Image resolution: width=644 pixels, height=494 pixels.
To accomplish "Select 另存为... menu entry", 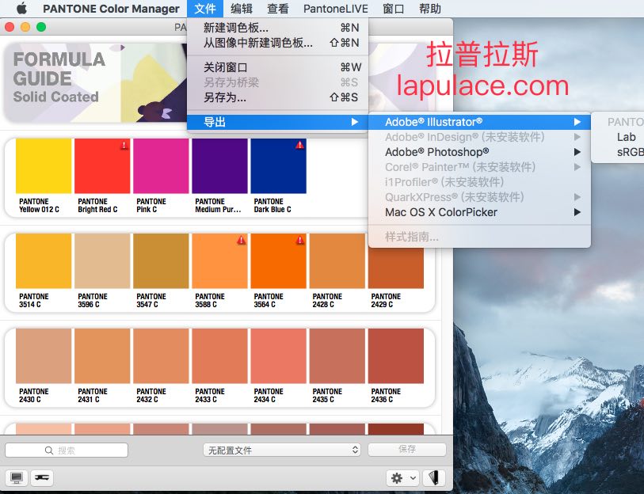I will [x=225, y=97].
